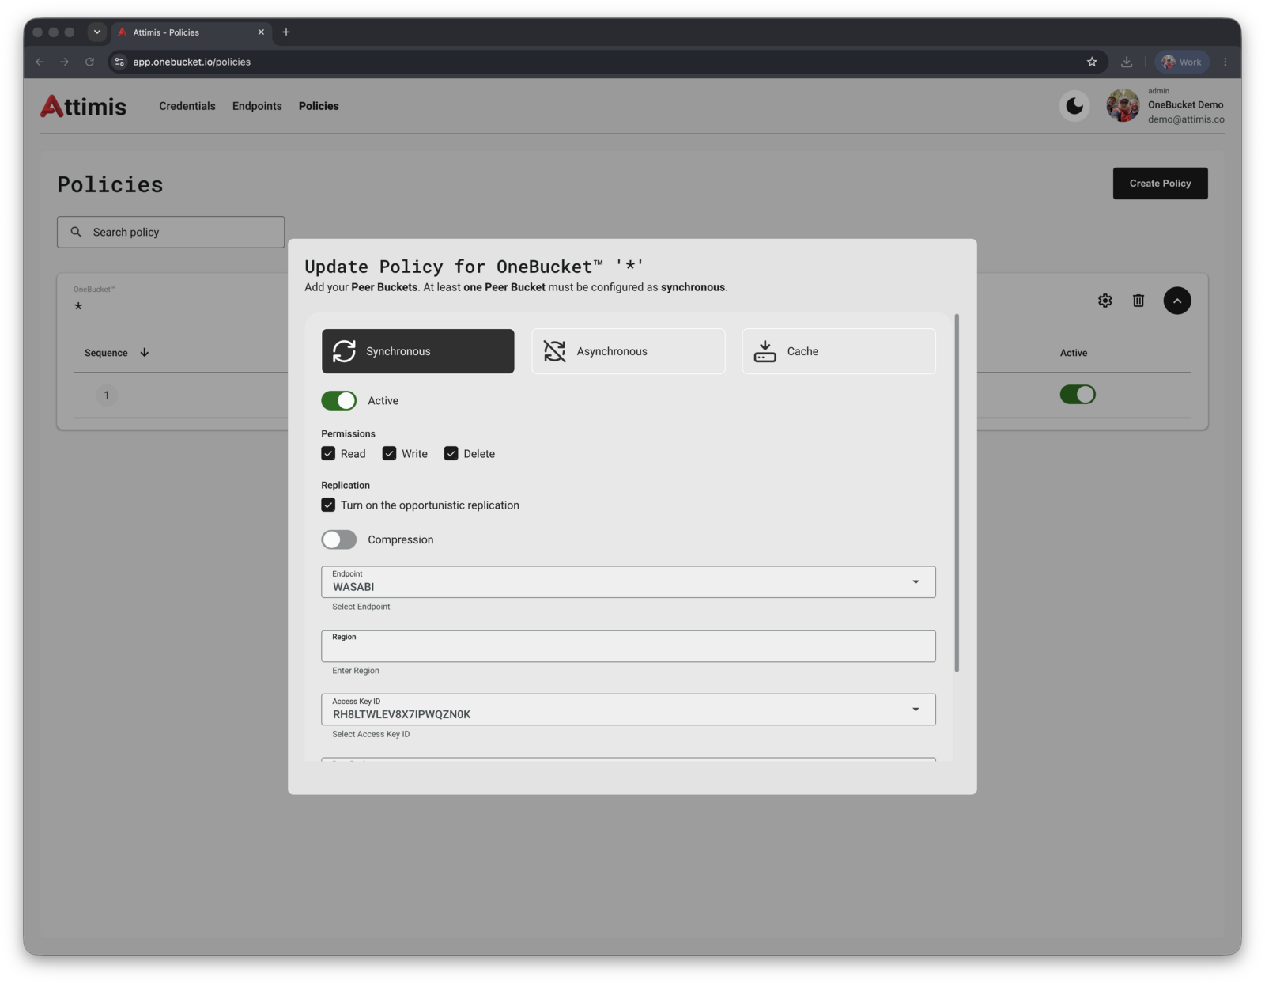Image resolution: width=1265 pixels, height=984 pixels.
Task: Click the site info icon in address bar
Action: (x=119, y=62)
